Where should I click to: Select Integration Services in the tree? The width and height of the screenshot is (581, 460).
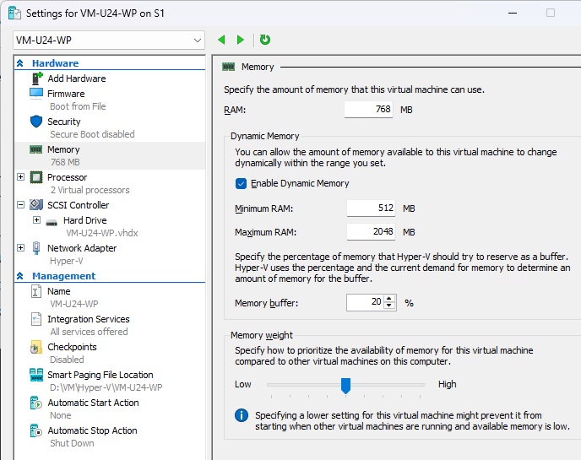coord(88,319)
